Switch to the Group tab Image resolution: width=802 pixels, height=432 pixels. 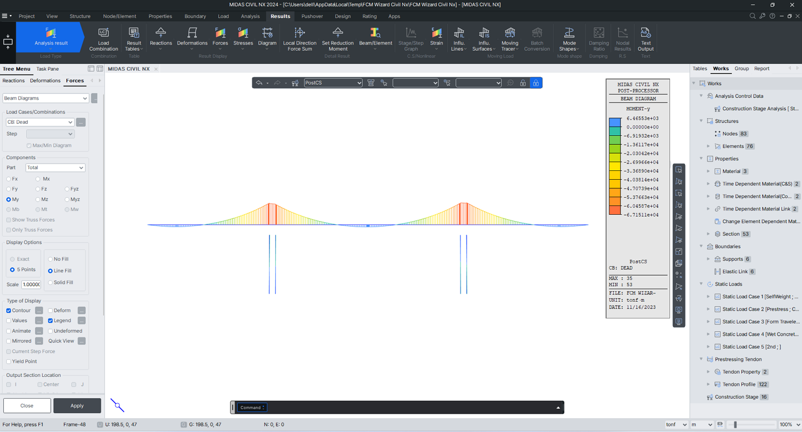click(x=741, y=68)
